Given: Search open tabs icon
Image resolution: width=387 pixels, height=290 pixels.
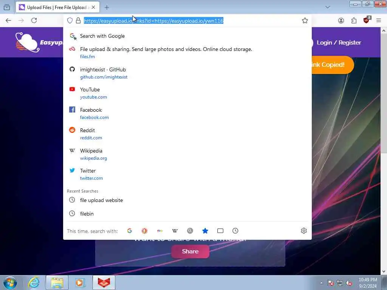Looking at the screenshot, I should pos(220,231).
